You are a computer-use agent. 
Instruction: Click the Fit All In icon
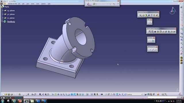click(x=55, y=94)
